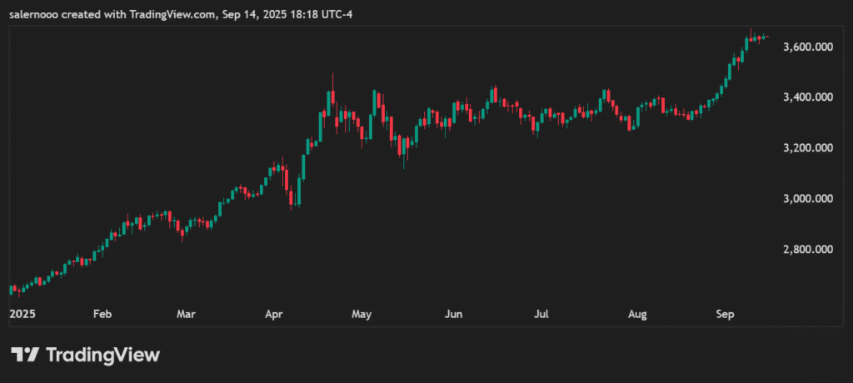This screenshot has width=853, height=383.
Task: Click the TradingView logo icon
Action: (x=24, y=355)
